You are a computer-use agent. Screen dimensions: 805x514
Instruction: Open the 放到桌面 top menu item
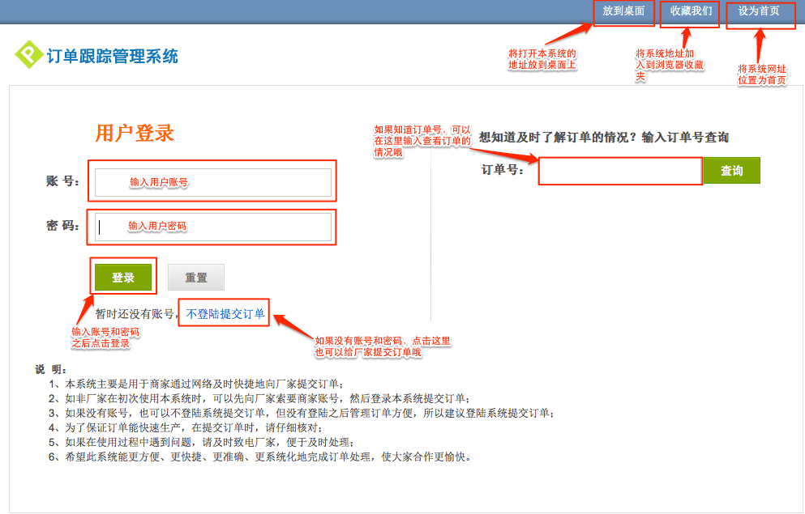pos(623,11)
